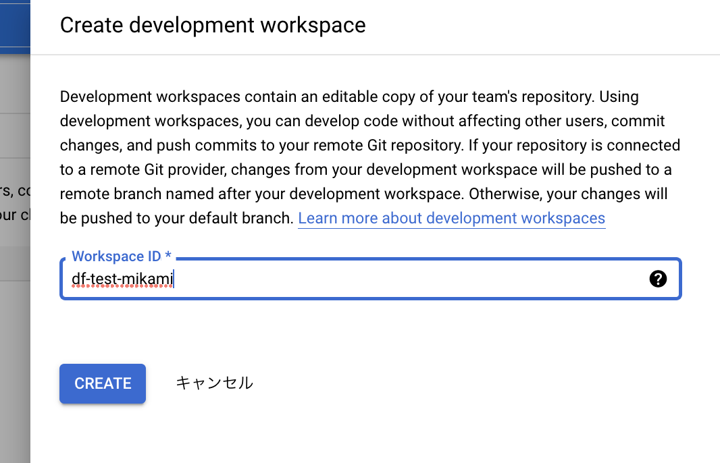
Task: Dismiss dialog via dimmed gray backdrop
Action: click(x=15, y=367)
